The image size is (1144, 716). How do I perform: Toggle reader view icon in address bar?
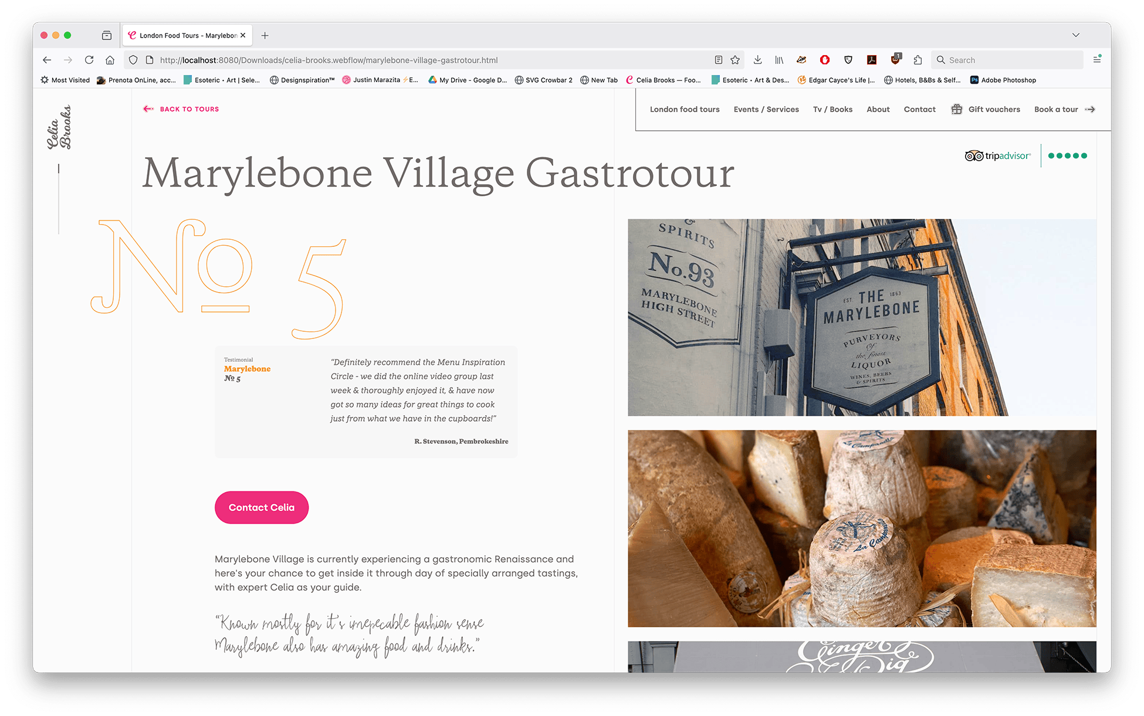(719, 60)
